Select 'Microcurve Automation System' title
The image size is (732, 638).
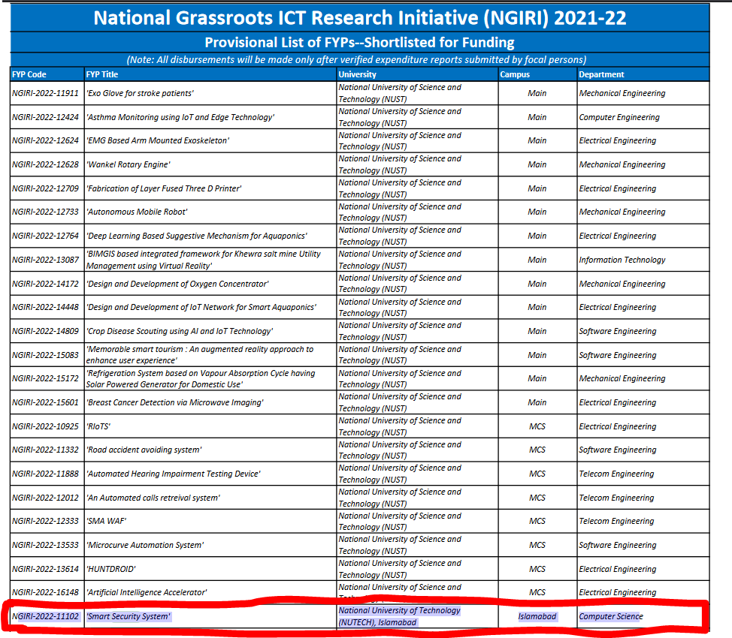(x=145, y=545)
